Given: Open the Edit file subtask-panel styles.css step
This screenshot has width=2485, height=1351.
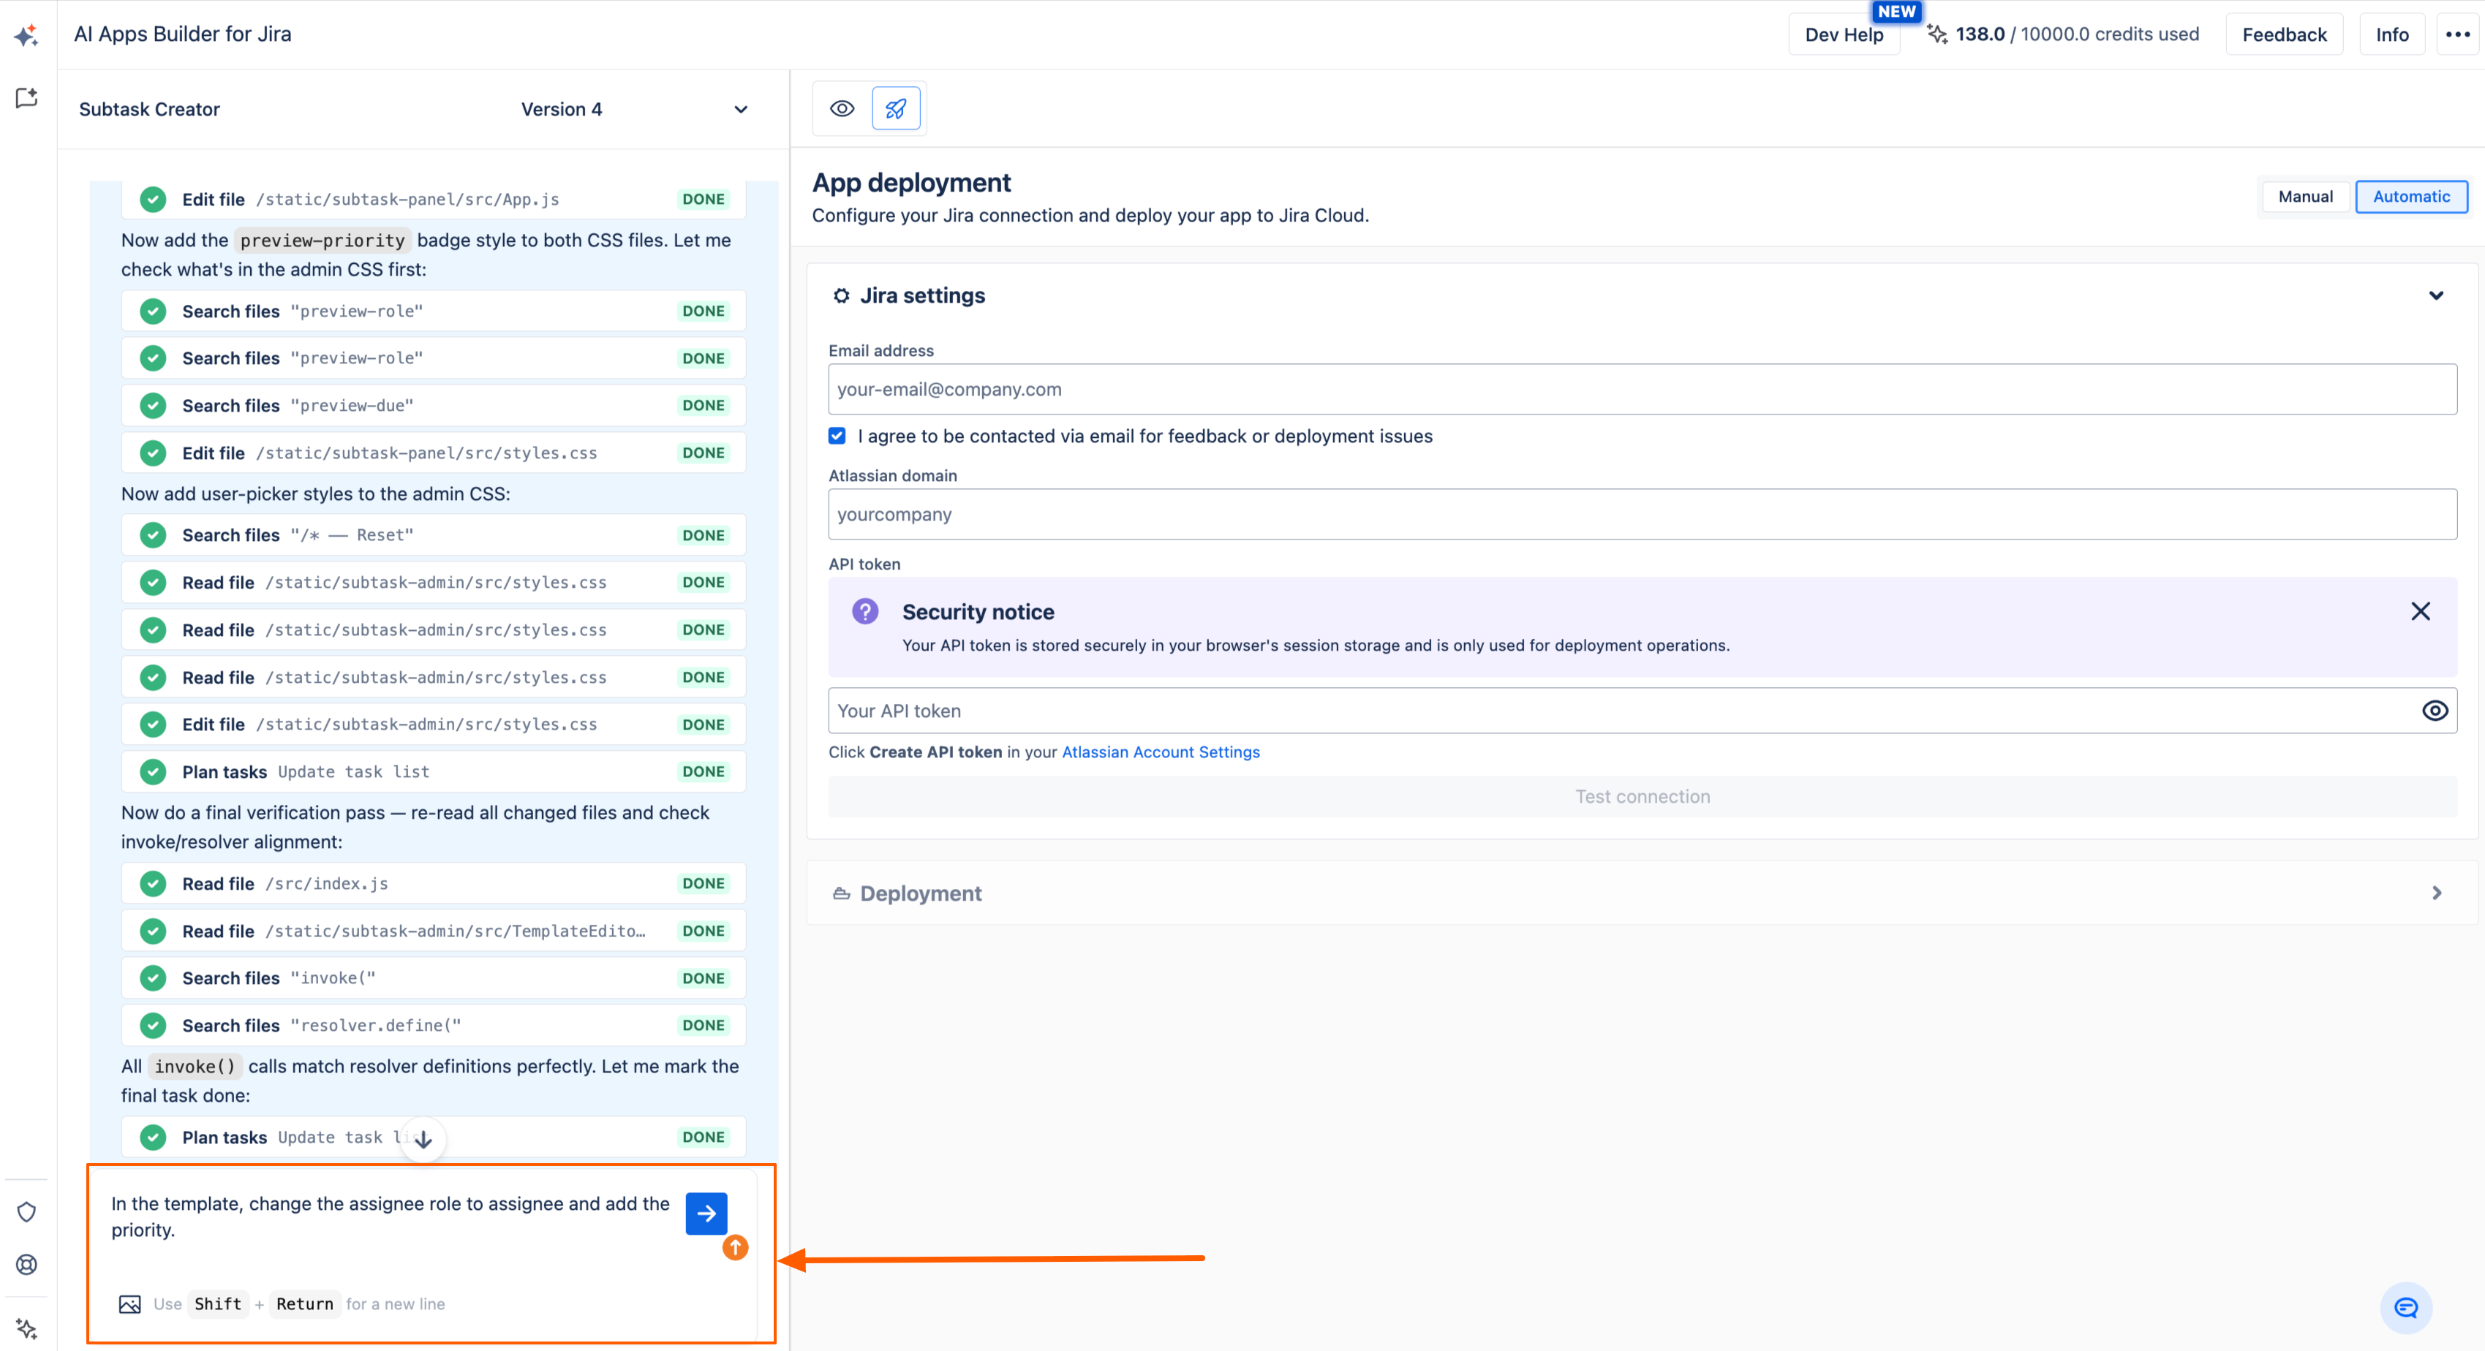Looking at the screenshot, I should point(434,453).
